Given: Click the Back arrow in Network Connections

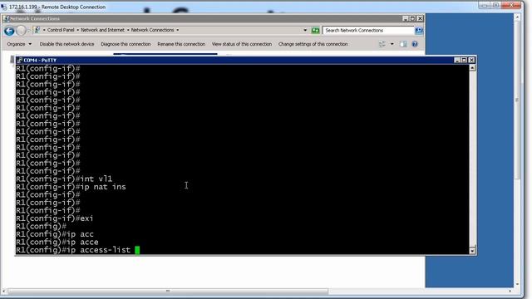Looking at the screenshot, I should click(x=9, y=31).
